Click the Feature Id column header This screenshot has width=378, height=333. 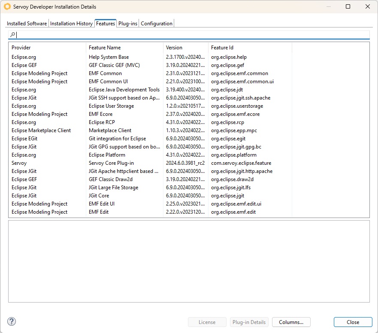tap(250, 48)
